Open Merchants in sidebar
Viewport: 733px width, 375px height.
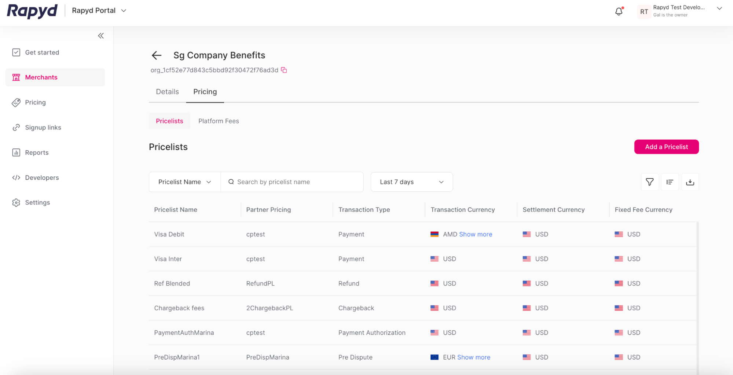[55, 77]
